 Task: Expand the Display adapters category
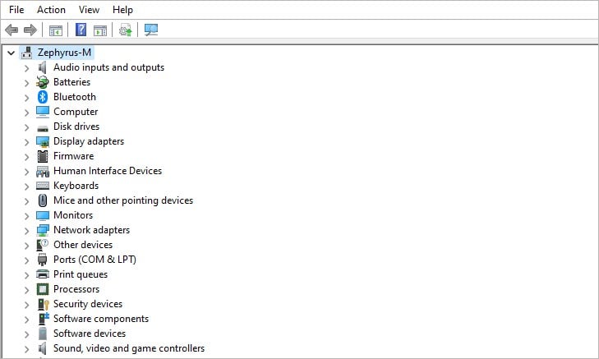click(26, 142)
